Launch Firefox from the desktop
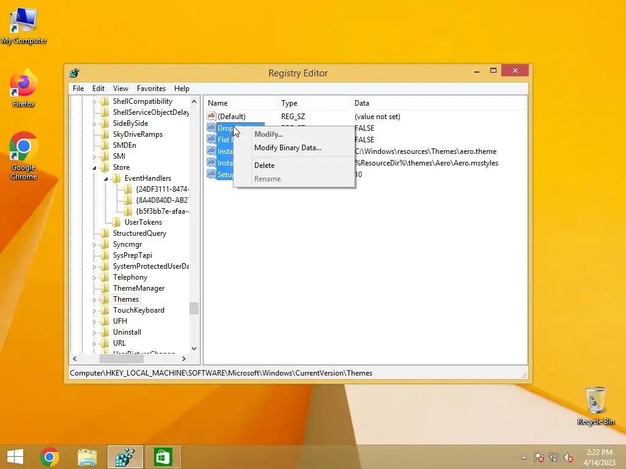The image size is (626, 469). click(x=24, y=89)
